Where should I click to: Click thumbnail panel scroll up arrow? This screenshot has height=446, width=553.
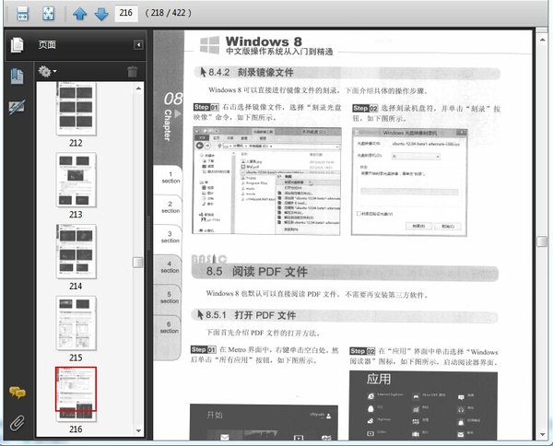point(138,88)
